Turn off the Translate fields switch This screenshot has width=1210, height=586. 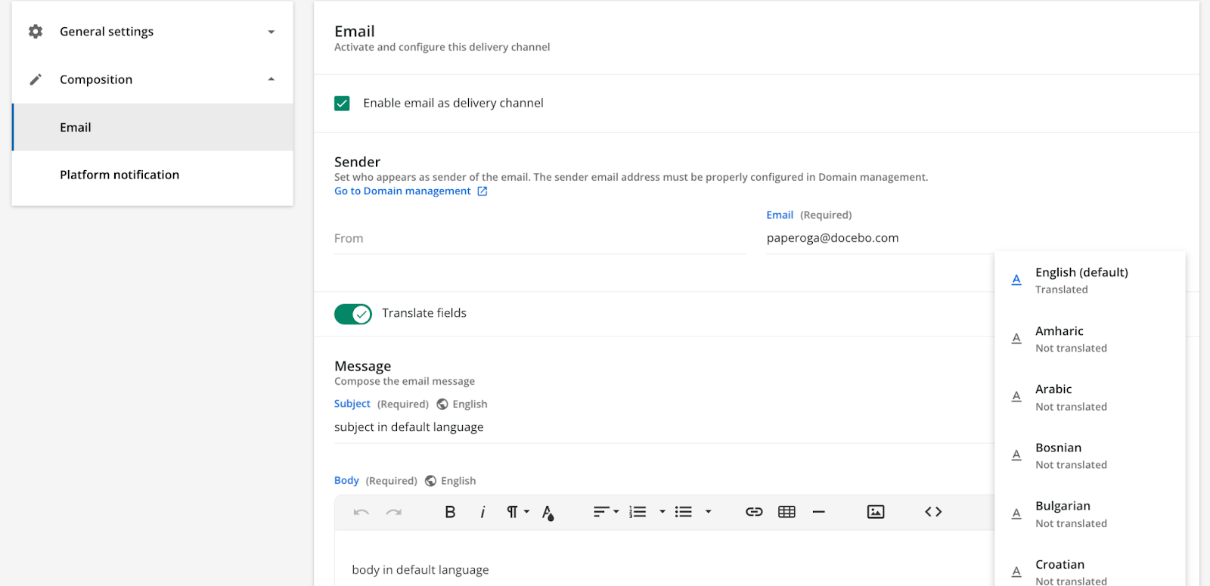(353, 314)
